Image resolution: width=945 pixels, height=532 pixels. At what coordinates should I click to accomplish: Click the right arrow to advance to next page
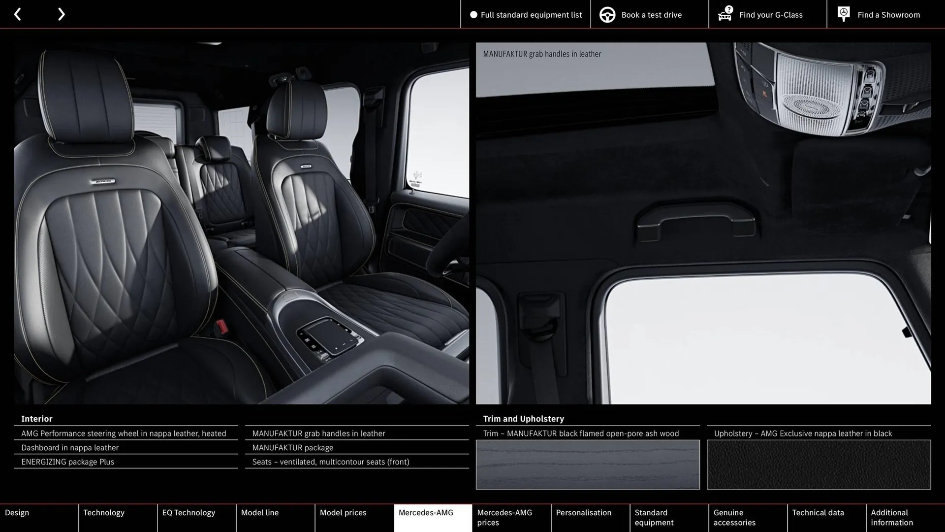(61, 14)
